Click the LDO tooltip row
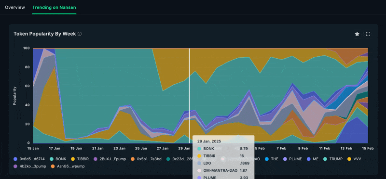 223,163
